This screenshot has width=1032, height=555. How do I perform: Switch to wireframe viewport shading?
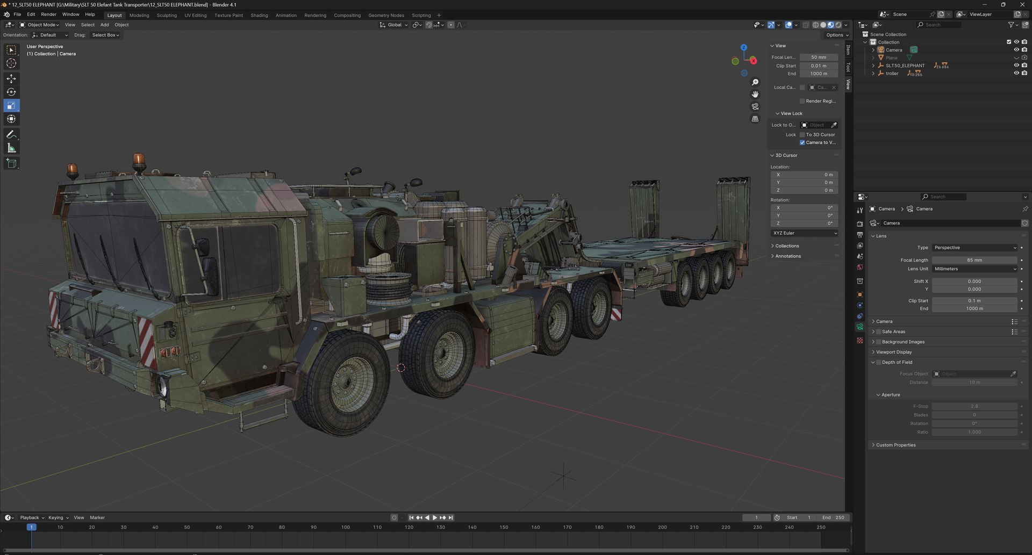[816, 25]
